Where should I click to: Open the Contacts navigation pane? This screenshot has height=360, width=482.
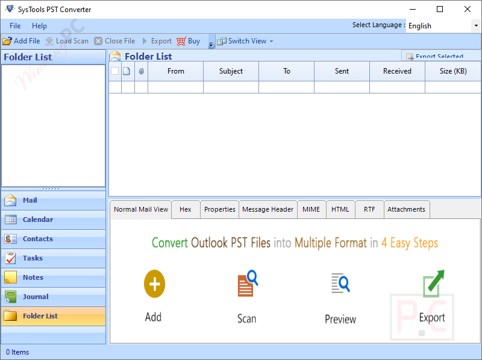click(x=54, y=239)
